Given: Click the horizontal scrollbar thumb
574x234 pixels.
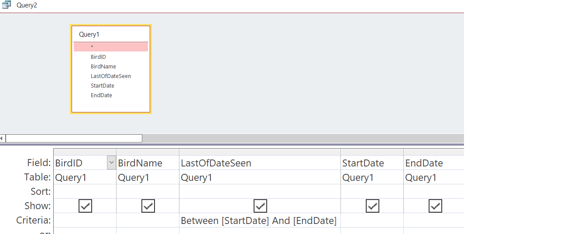Looking at the screenshot, I should (73, 139).
